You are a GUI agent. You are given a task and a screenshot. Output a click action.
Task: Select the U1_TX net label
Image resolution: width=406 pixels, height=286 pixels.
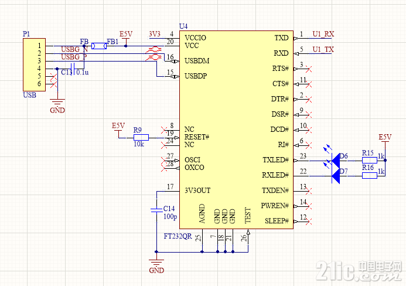click(323, 49)
